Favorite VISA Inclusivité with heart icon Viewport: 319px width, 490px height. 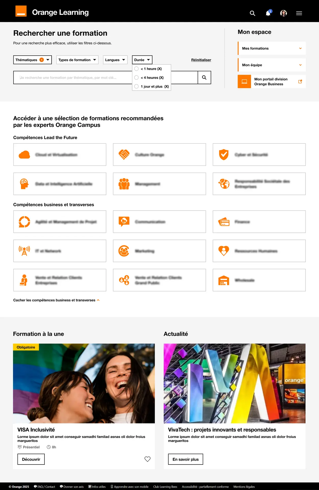[x=147, y=459]
